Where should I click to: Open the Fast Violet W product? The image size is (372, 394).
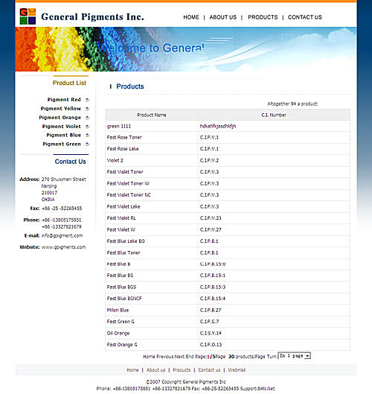(121, 230)
